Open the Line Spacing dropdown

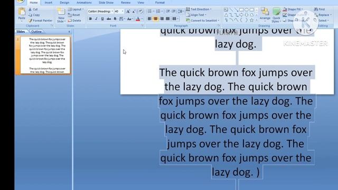click(181, 11)
